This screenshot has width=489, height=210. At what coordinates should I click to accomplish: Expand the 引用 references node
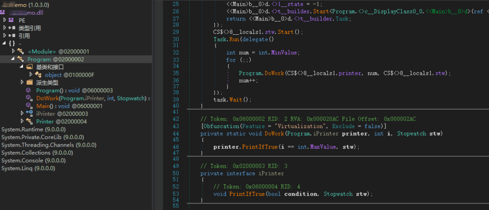4,36
